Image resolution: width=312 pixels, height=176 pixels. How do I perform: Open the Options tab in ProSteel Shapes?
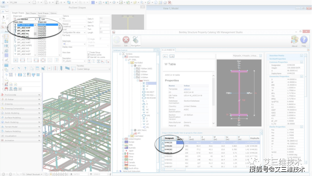point(53,13)
